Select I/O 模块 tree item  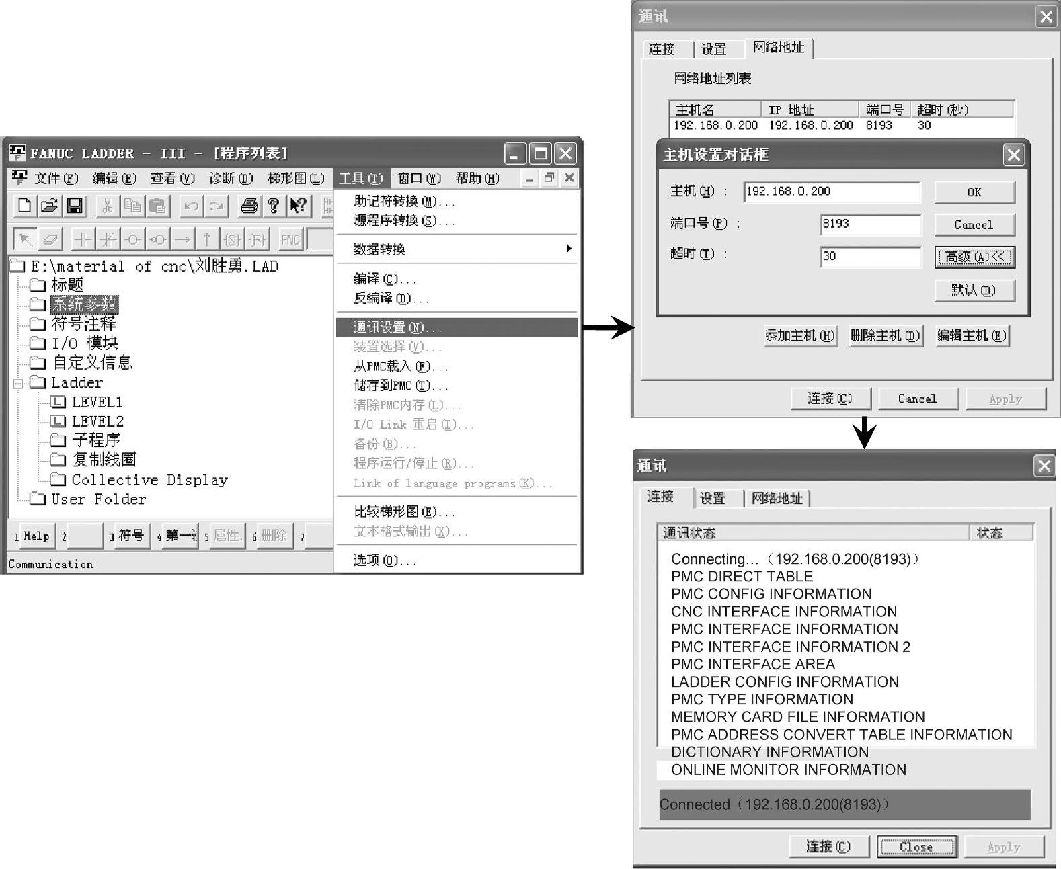point(85,343)
